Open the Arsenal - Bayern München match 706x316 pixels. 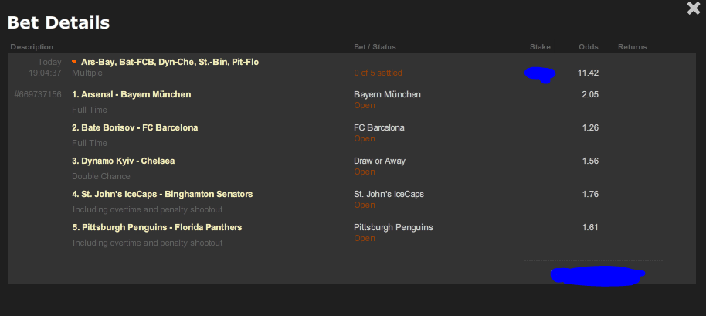131,94
